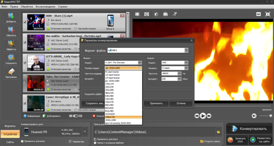Toggle the checkbox for LET'S ARGUE_ Lady Gaga video
The width and height of the screenshot is (274, 146).
tap(25, 63)
